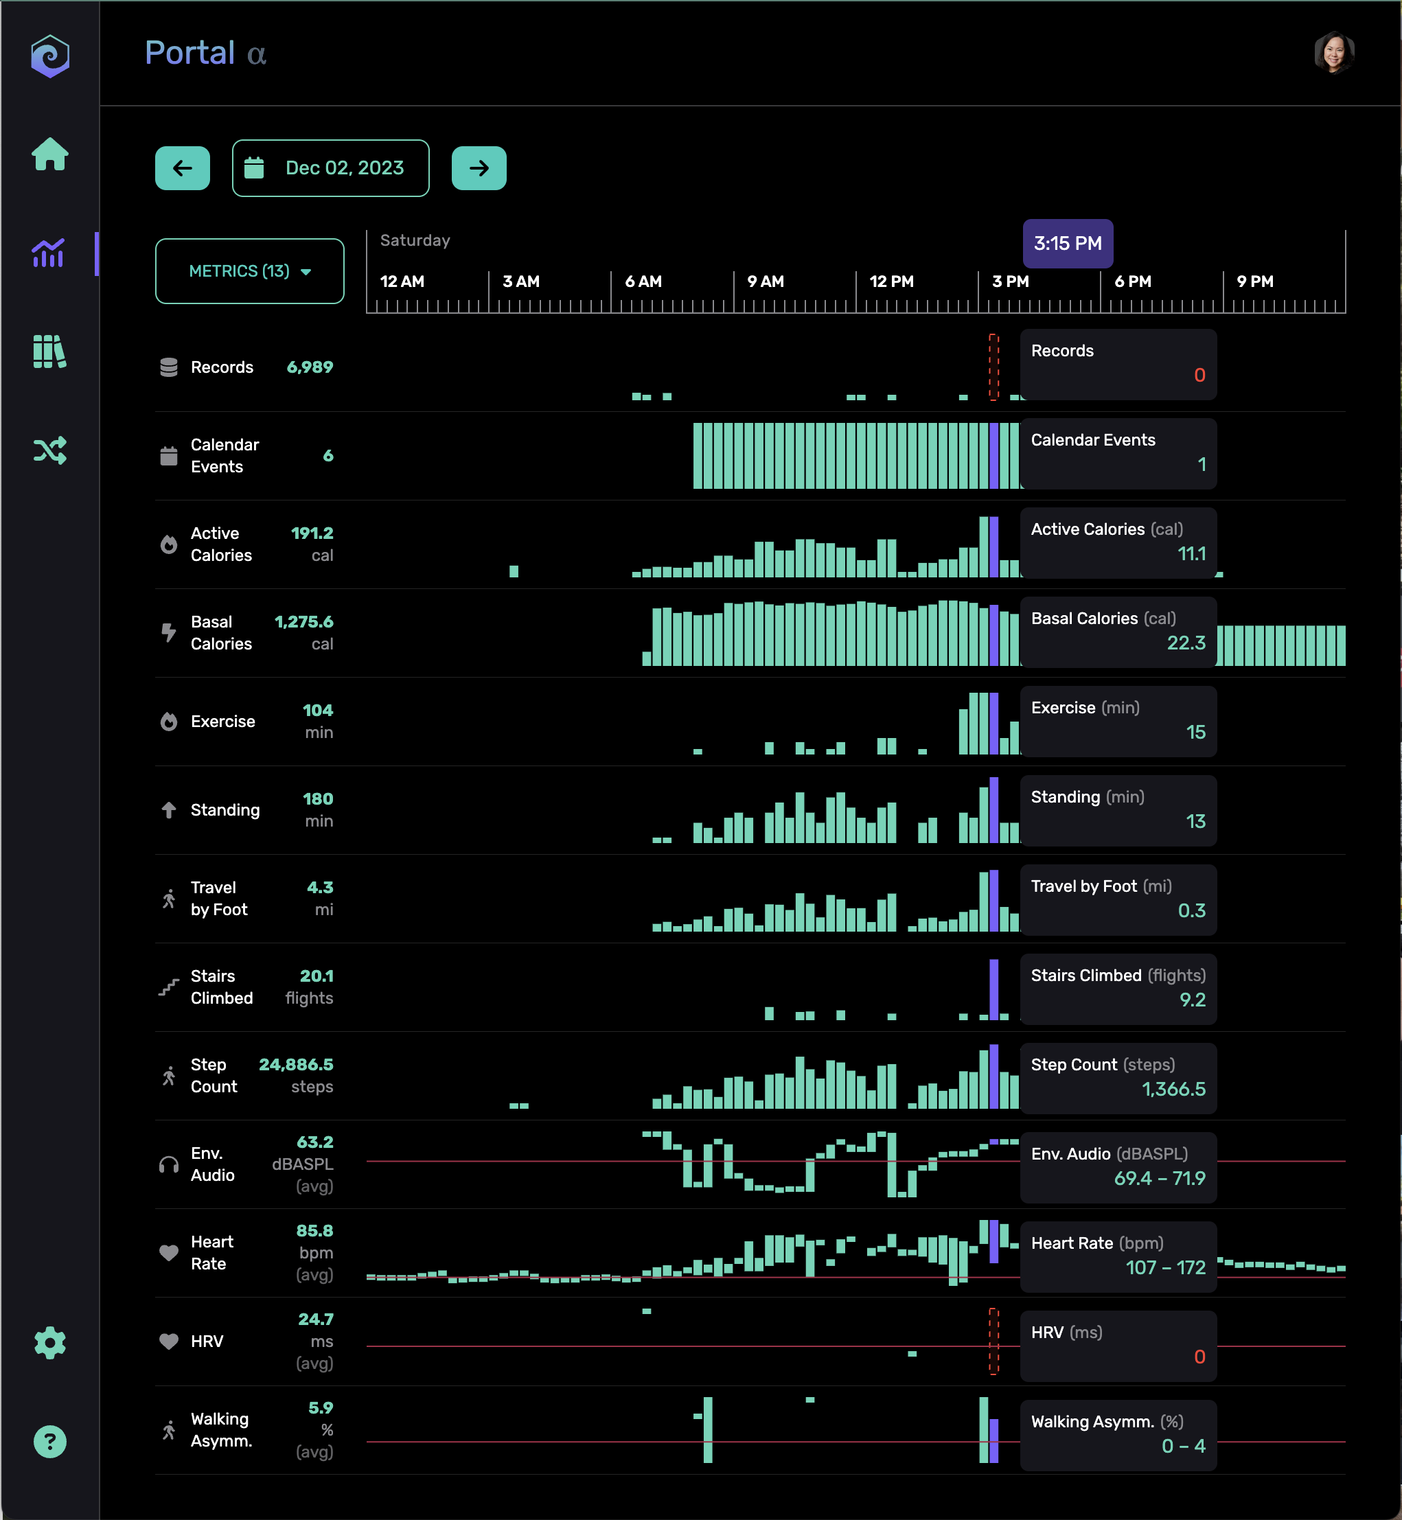Open the Dec 02, 2023 date picker

tap(330, 168)
